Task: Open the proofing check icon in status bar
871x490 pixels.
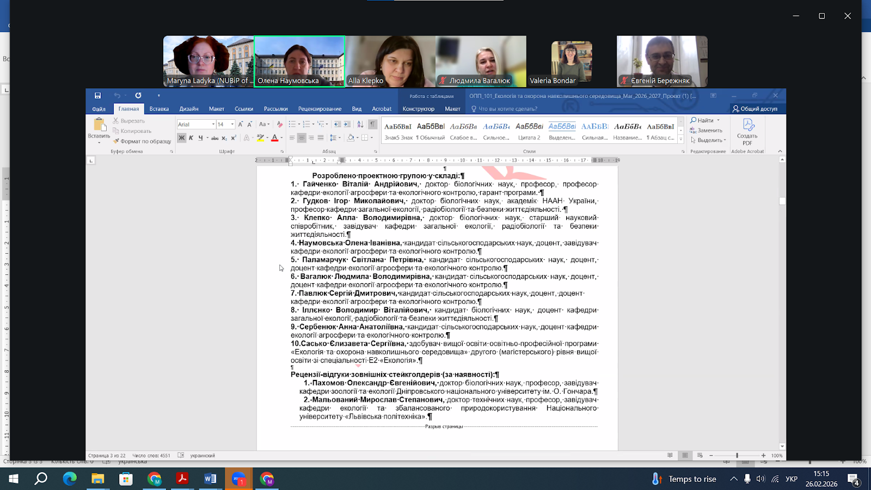Action: coord(181,455)
